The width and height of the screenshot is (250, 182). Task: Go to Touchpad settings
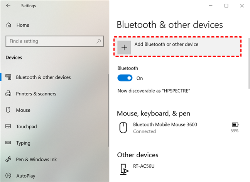pos(26,127)
